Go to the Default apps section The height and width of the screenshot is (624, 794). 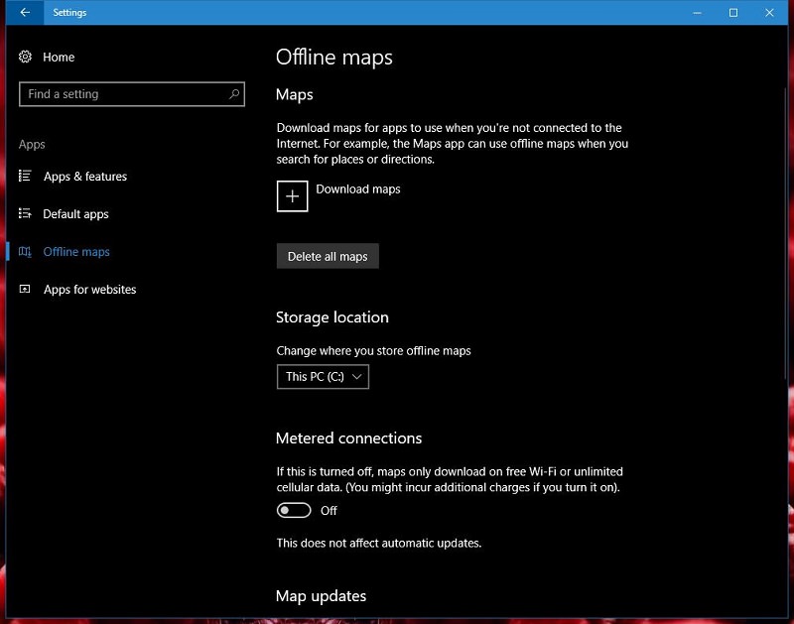76,214
